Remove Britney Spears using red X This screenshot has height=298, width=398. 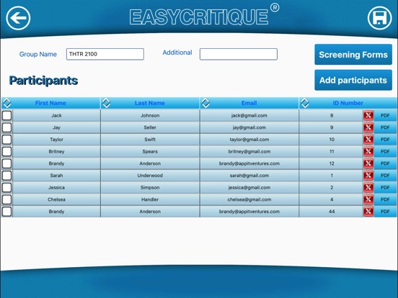pos(368,152)
